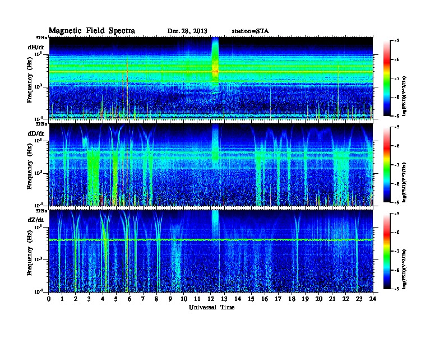This screenshot has height=343, width=444.
Task: Click the hour 7 tick label on the time axis
Action: [144, 299]
